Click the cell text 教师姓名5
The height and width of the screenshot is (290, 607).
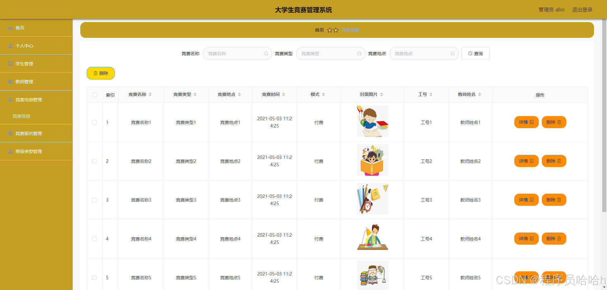coord(470,278)
